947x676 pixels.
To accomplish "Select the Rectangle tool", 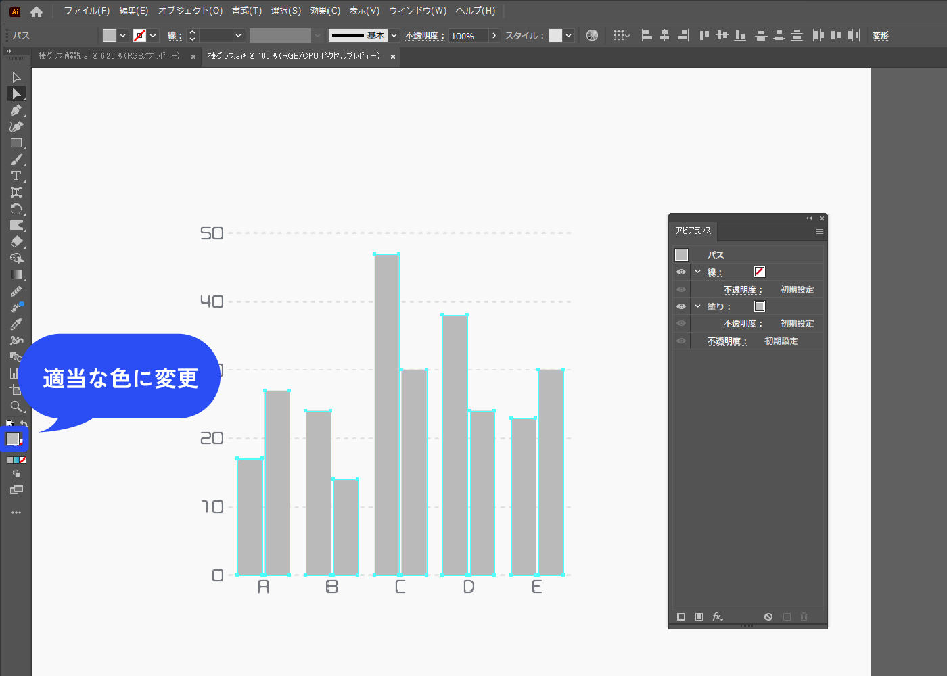I will pyautogui.click(x=16, y=143).
